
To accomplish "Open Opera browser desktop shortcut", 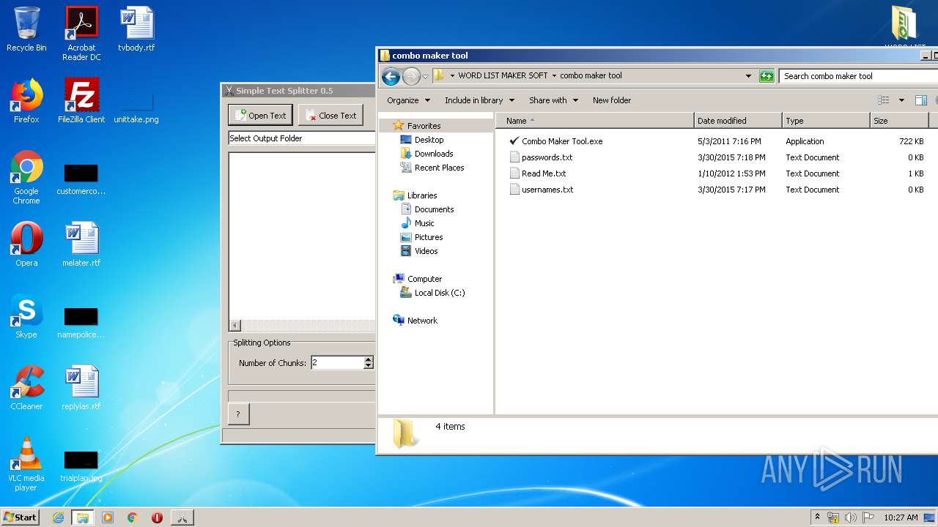I will pos(26,244).
